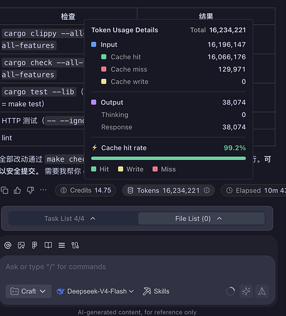Click the lightning bolt Cache hit rate icon
The width and height of the screenshot is (286, 316).
95,148
